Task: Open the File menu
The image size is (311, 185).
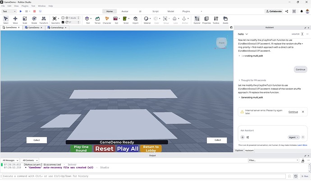Action: (x=3, y=6)
